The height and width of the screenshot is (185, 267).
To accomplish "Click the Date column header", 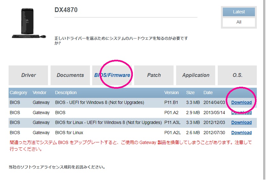I will pos(208,92).
